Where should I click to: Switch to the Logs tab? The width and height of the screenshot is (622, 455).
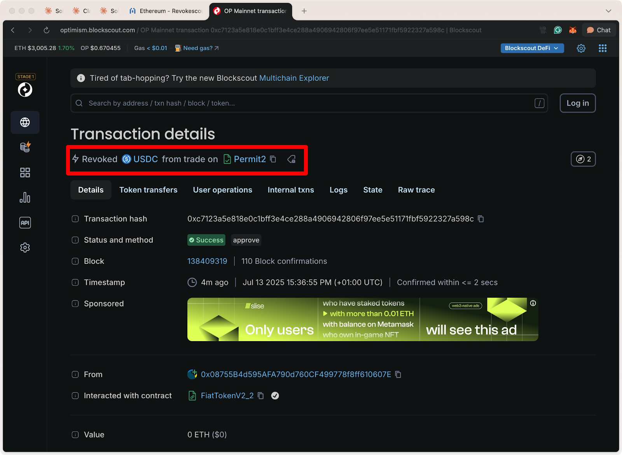339,190
